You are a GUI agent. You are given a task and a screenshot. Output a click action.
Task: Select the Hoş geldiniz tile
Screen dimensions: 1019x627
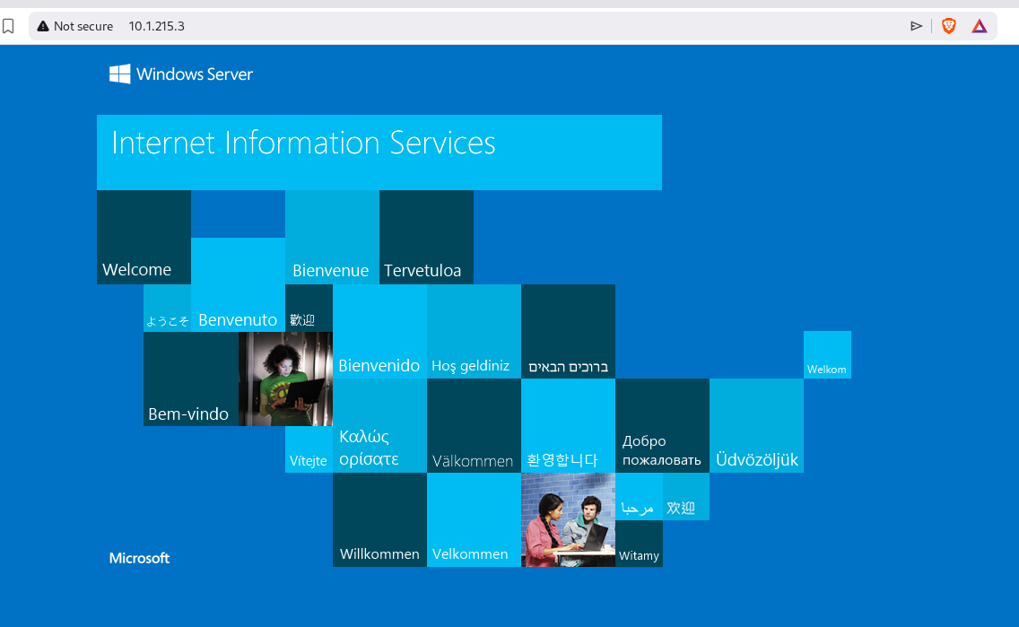point(474,331)
